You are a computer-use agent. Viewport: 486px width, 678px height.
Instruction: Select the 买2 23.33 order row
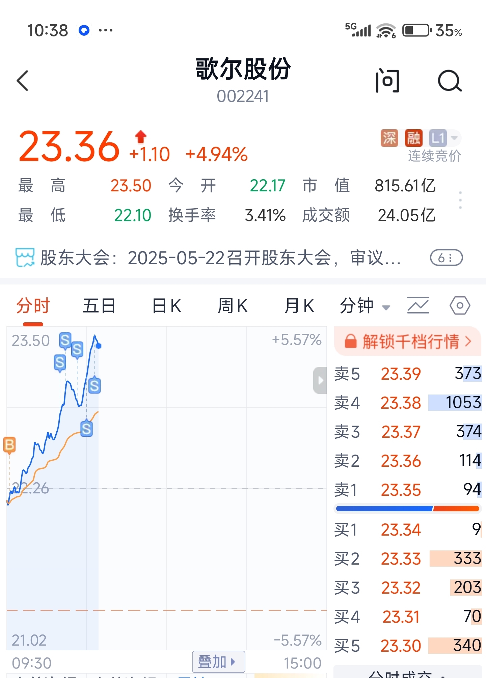click(x=408, y=559)
